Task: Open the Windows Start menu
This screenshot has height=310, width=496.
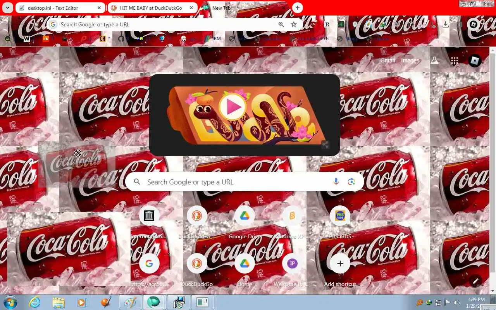Action: coord(10,302)
